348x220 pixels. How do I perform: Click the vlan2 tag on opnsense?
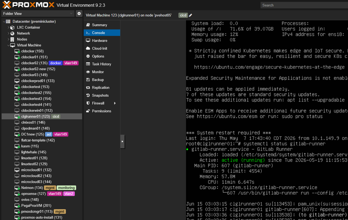[x=69, y=194]
